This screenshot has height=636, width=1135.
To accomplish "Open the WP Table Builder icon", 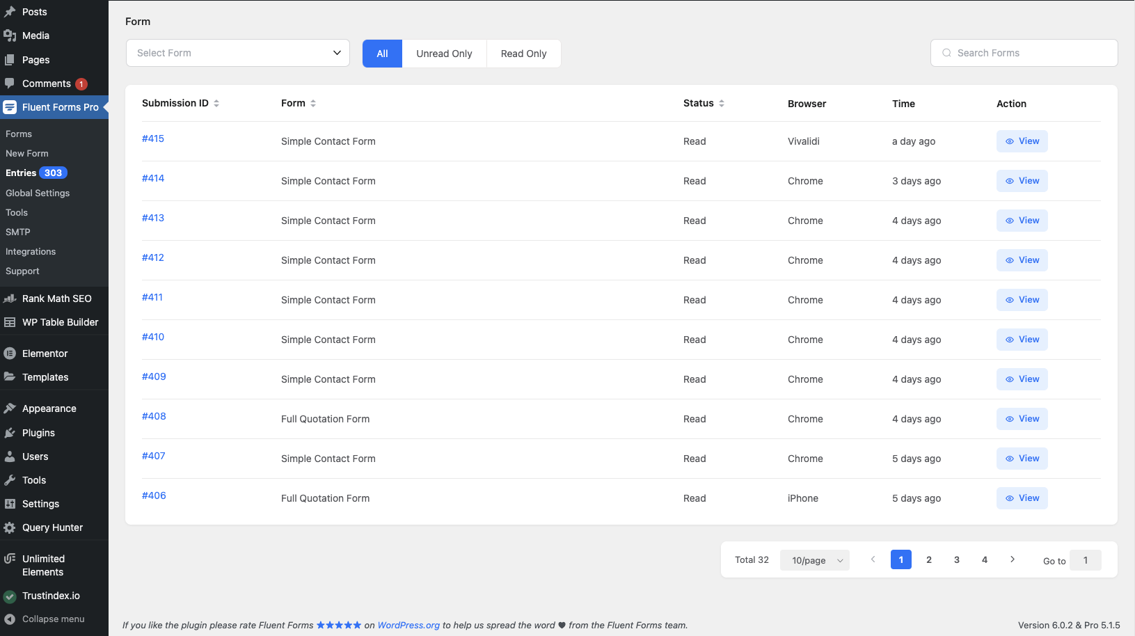I will (x=10, y=322).
